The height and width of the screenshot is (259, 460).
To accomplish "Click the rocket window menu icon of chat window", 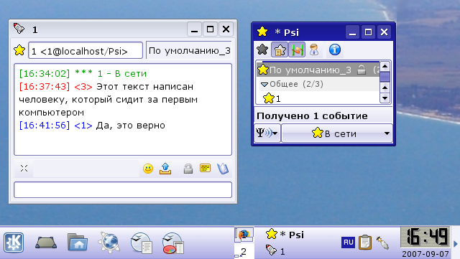I will click(19, 29).
